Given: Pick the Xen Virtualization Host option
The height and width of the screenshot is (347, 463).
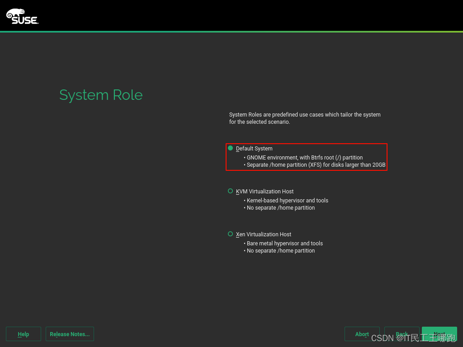Looking at the screenshot, I should 230,234.
